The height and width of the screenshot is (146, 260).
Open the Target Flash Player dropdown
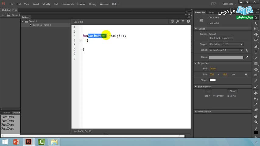click(226, 44)
